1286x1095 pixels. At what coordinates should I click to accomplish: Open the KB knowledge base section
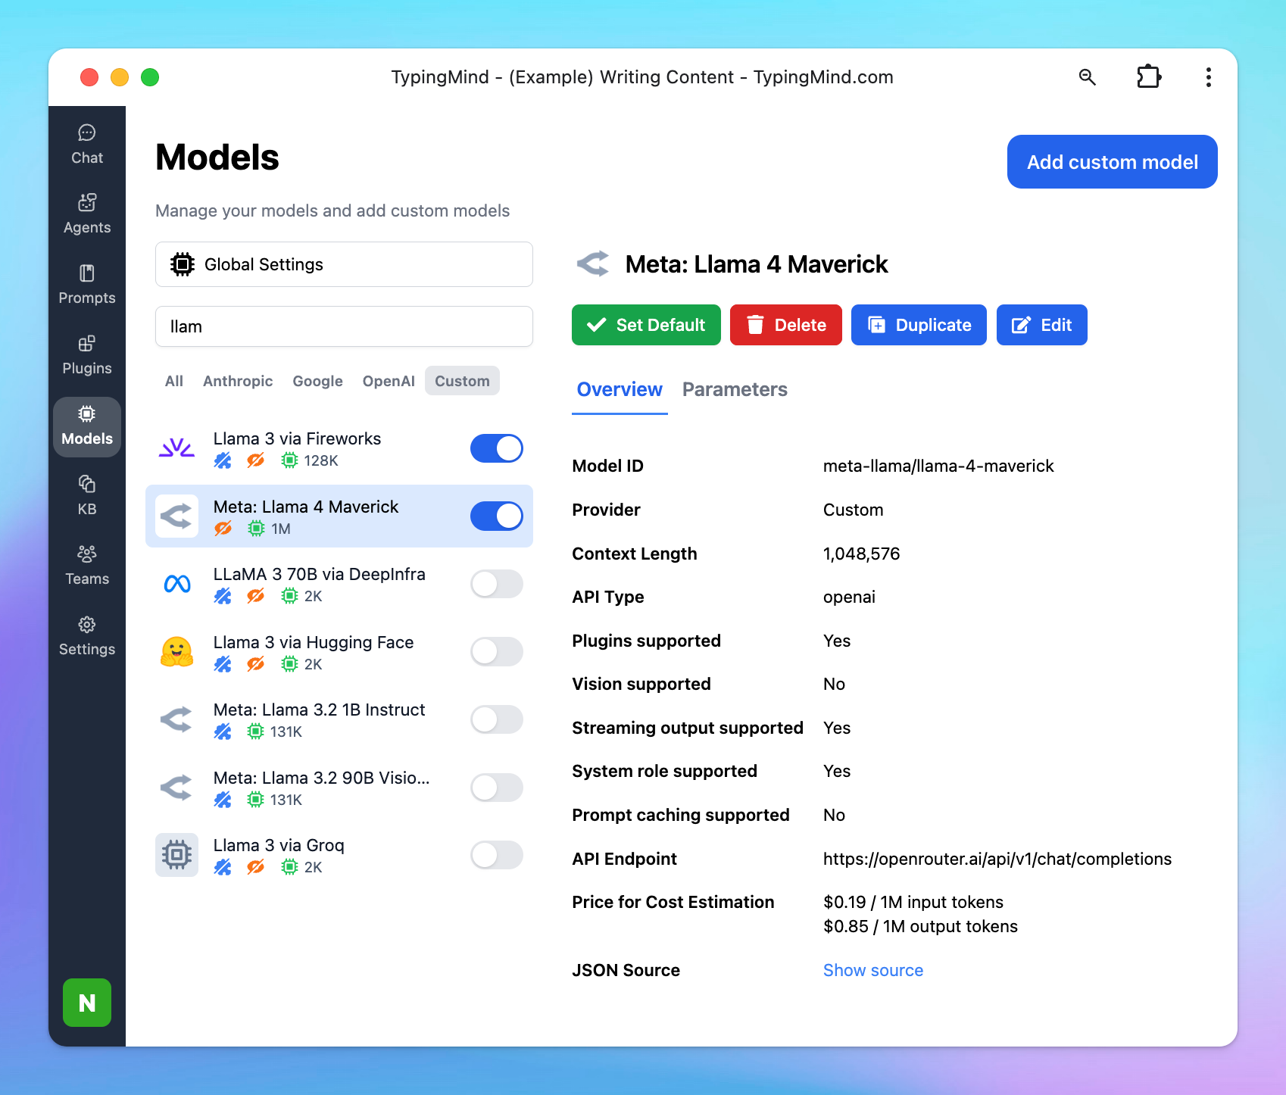point(87,496)
